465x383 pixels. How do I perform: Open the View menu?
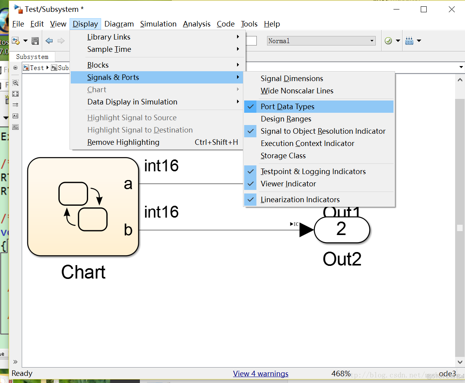(x=58, y=24)
